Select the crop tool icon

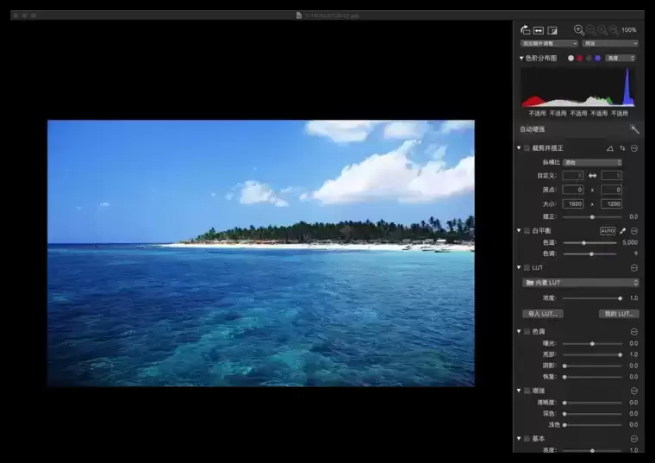[622, 148]
